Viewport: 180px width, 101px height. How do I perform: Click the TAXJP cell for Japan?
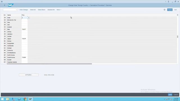tap(24, 39)
